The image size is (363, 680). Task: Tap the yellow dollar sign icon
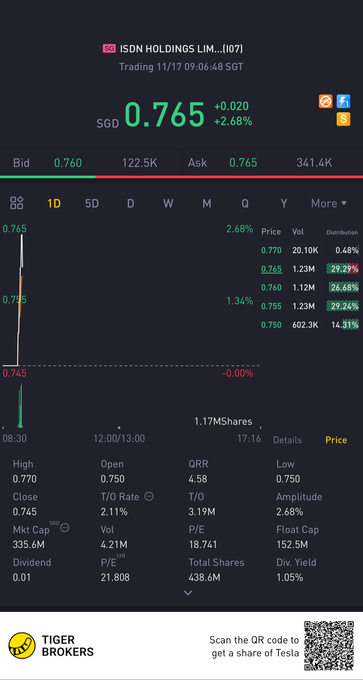coord(343,119)
